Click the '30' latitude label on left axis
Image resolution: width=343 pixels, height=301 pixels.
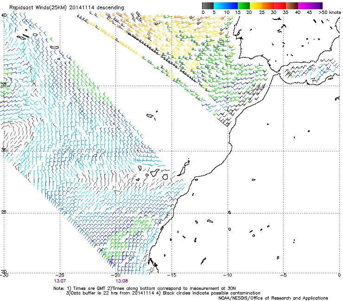[4, 150]
